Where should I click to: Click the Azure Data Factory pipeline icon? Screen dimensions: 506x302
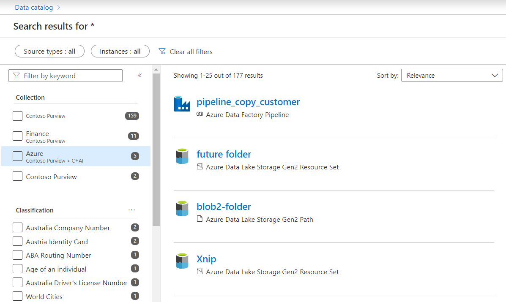tap(182, 103)
